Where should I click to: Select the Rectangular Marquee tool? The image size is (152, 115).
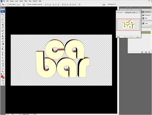pos(3,17)
